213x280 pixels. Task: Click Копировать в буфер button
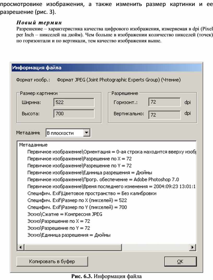tap(52, 261)
